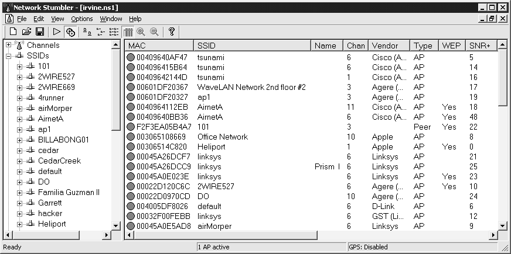511x254 pixels.
Task: Click the Enable Scan play arrow icon
Action: point(57,32)
